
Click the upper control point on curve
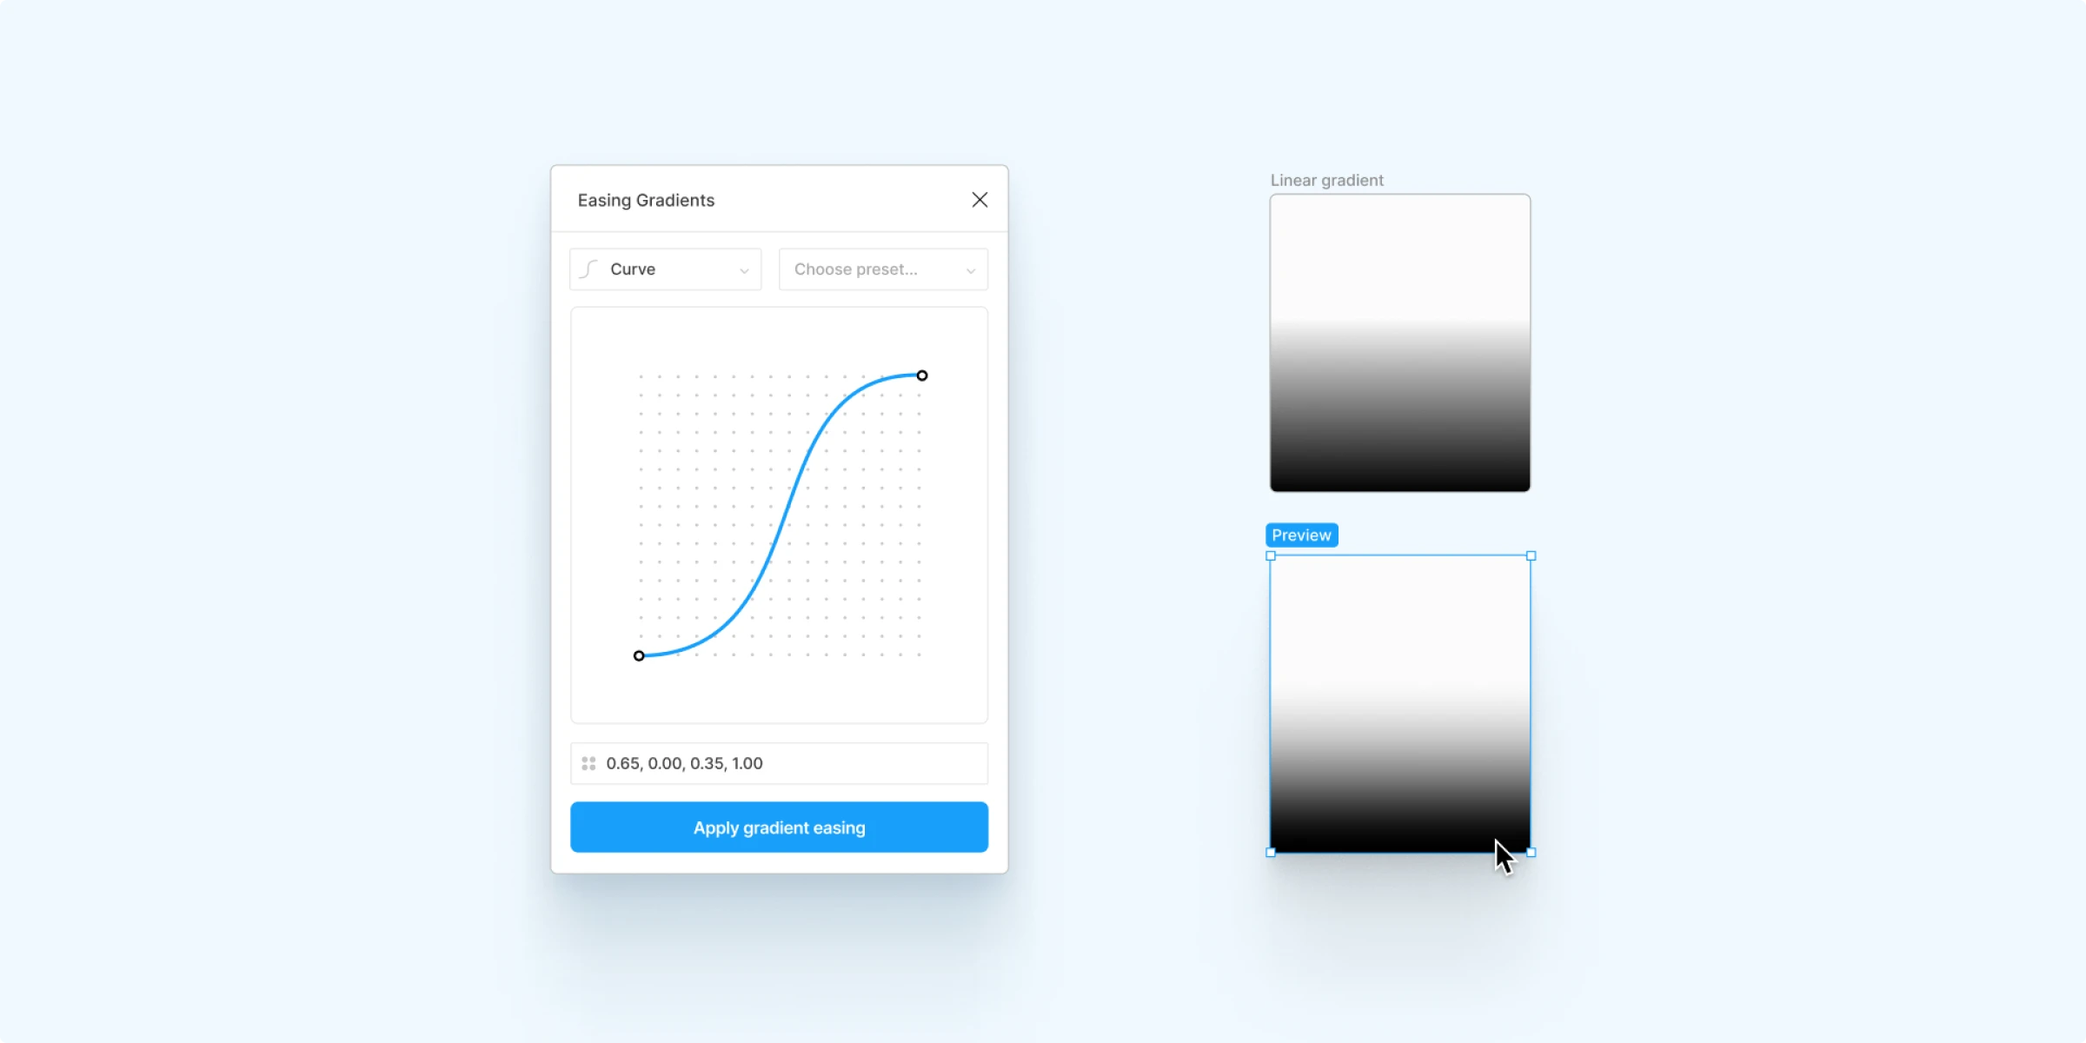(x=923, y=375)
